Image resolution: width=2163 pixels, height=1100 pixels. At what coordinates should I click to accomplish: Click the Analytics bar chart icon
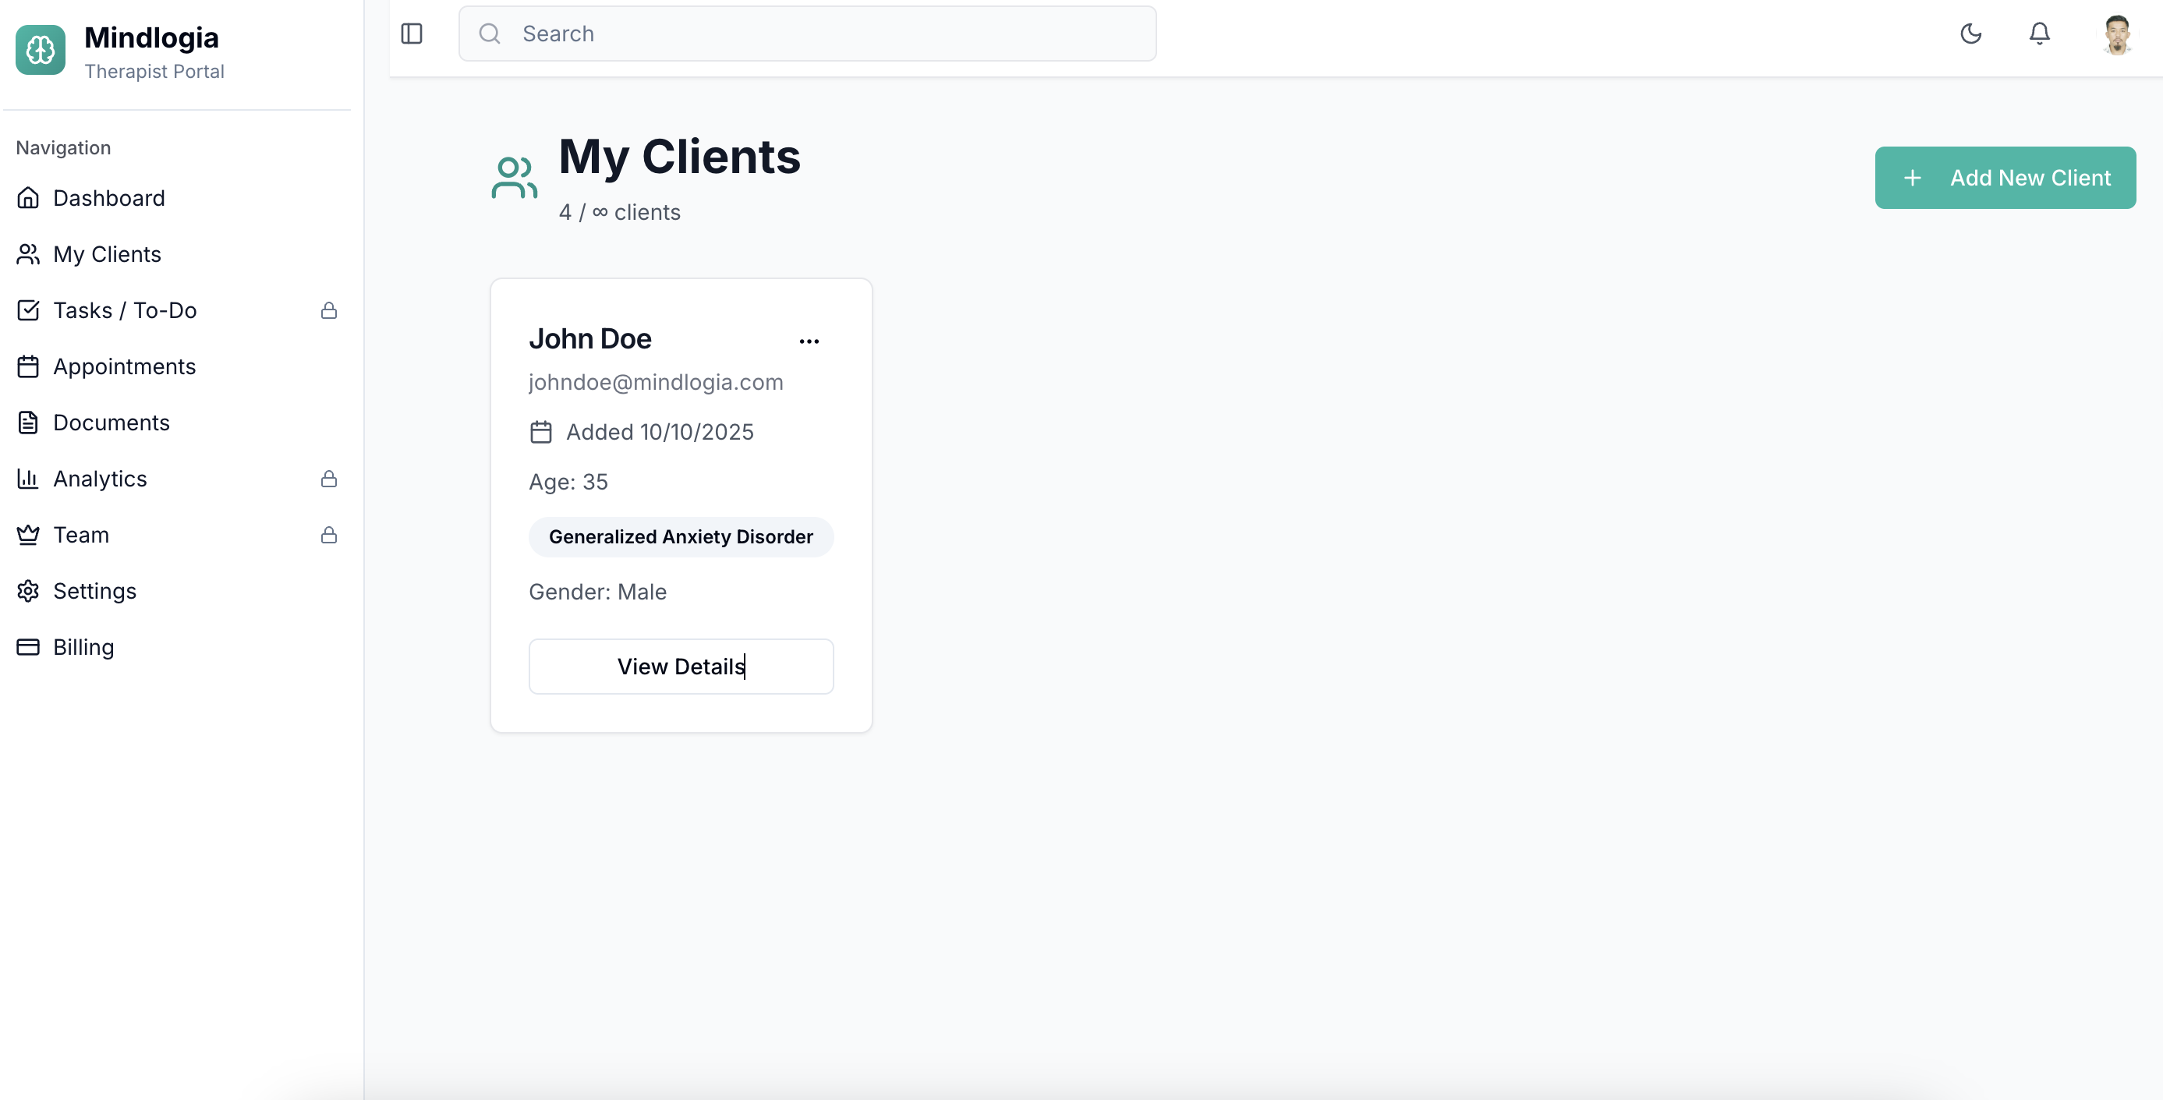28,479
